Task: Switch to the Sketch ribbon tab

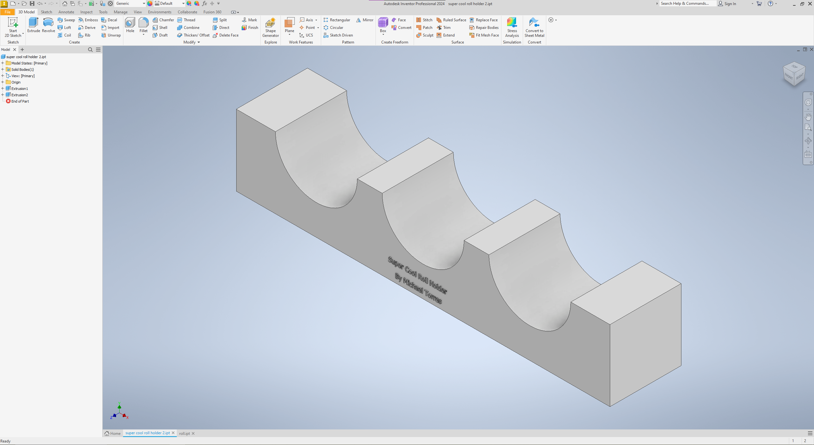Action: pyautogui.click(x=46, y=12)
